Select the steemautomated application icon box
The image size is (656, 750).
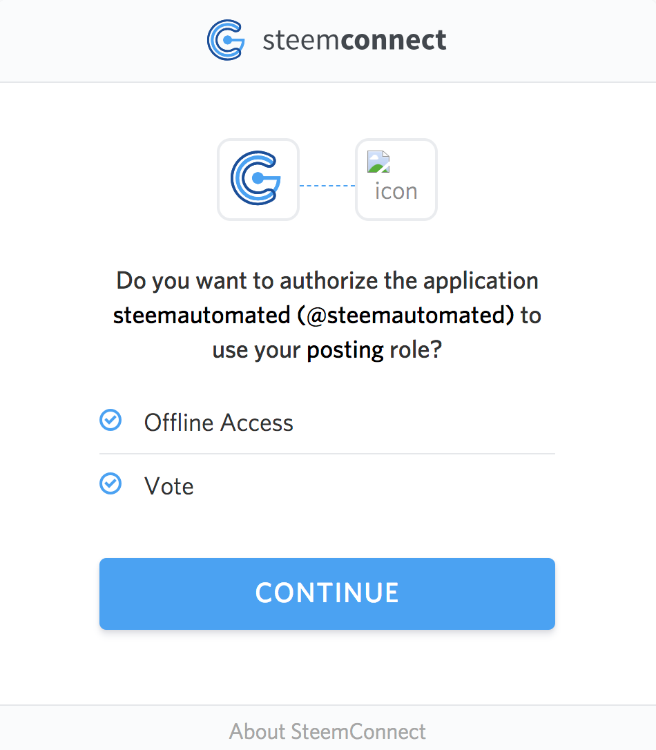pyautogui.click(x=396, y=180)
